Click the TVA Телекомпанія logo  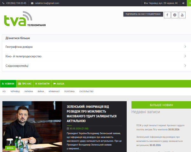pos(25,19)
